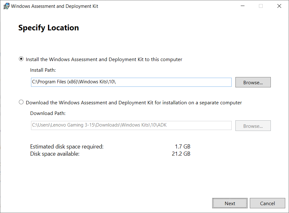
Task: Click the Install Path label
Action: (43, 70)
